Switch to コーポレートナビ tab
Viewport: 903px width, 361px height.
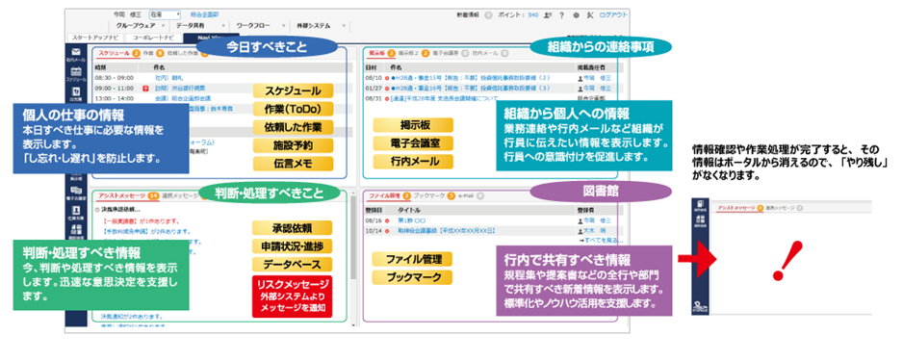tap(154, 38)
